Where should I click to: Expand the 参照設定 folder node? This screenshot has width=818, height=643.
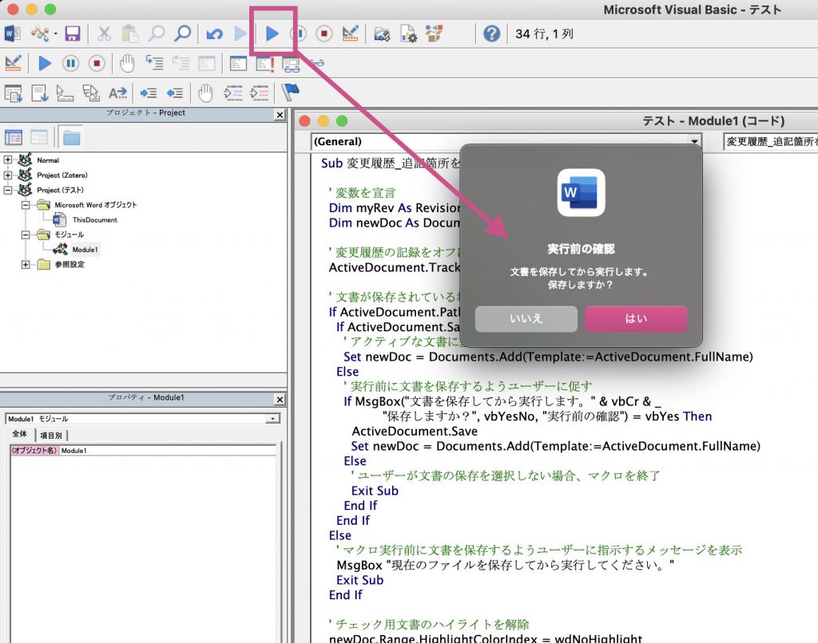tap(26, 264)
